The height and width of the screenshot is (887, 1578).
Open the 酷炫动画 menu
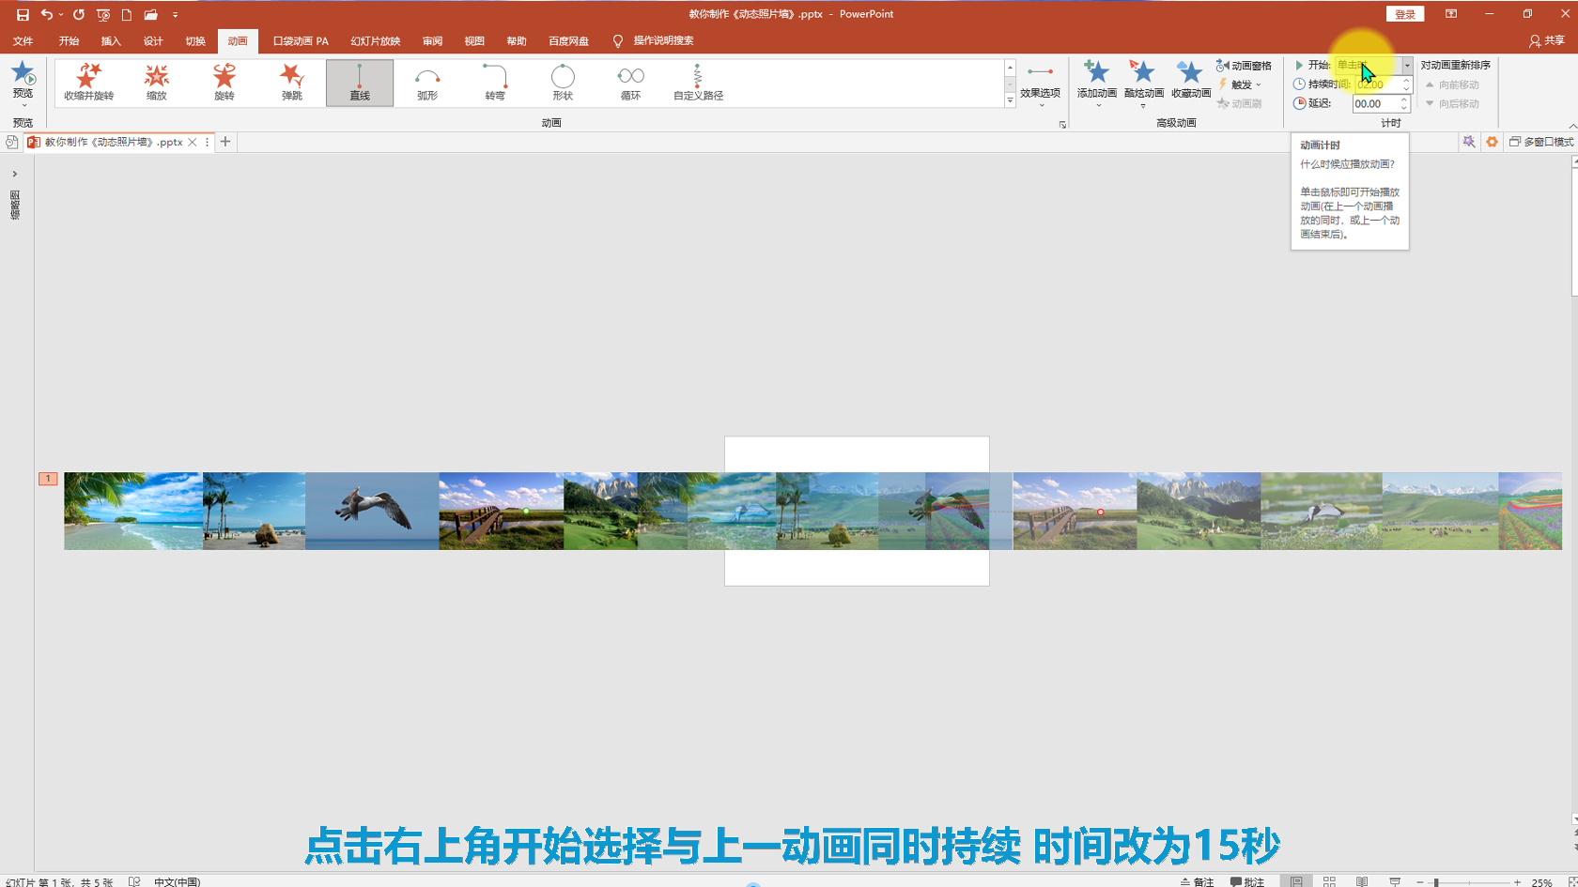[1143, 84]
